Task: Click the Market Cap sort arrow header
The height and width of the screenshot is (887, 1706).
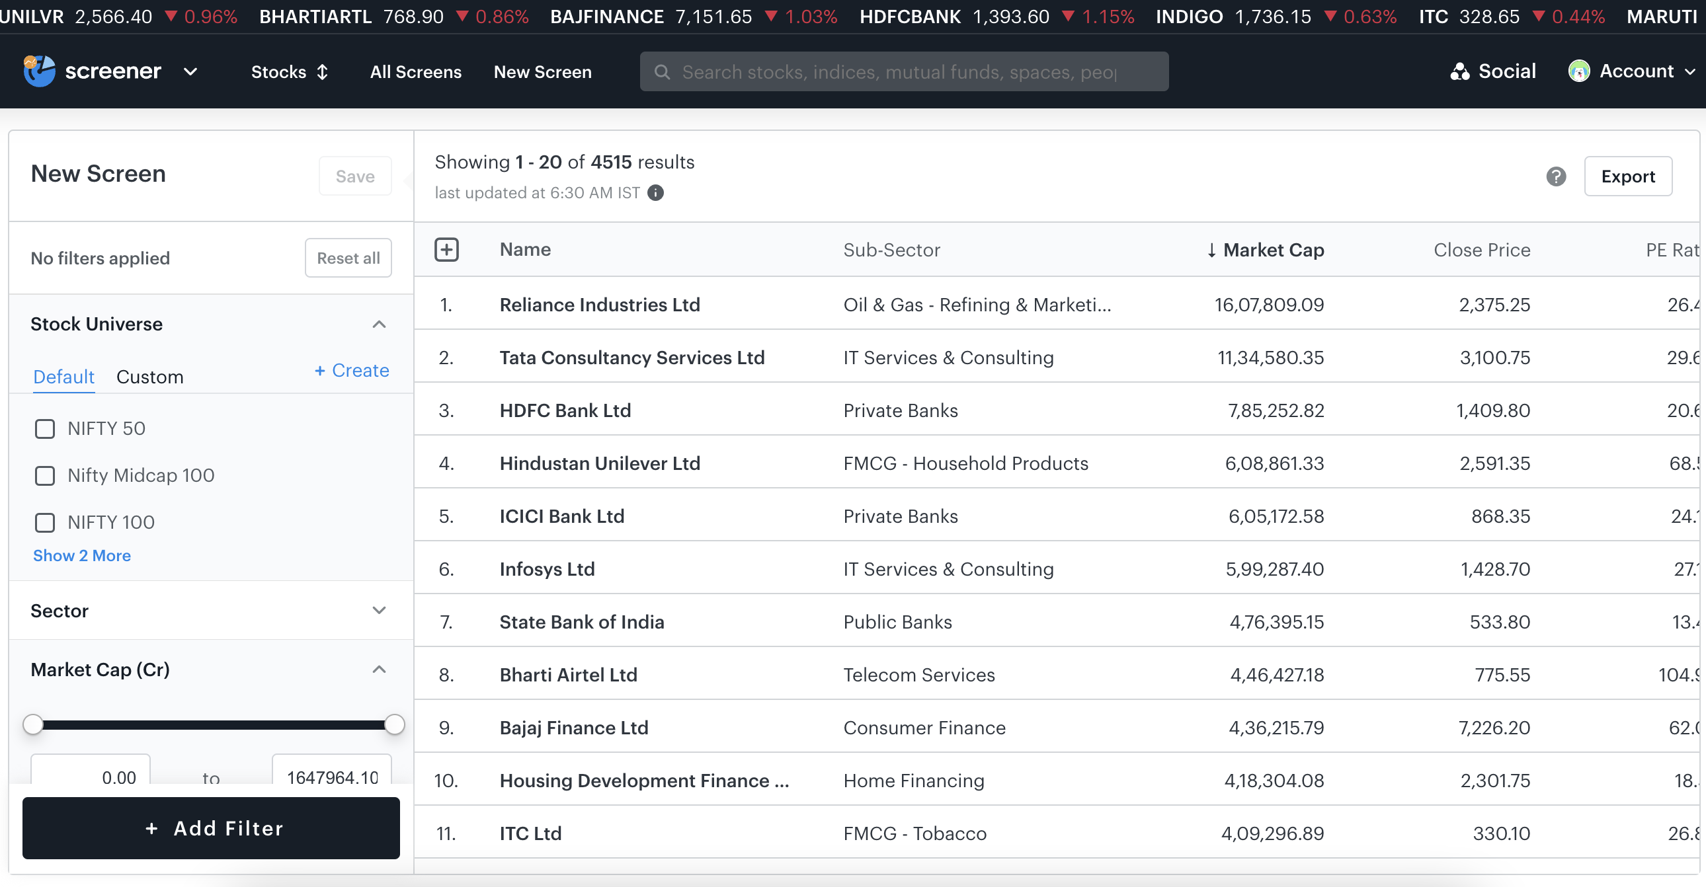Action: 1264,250
